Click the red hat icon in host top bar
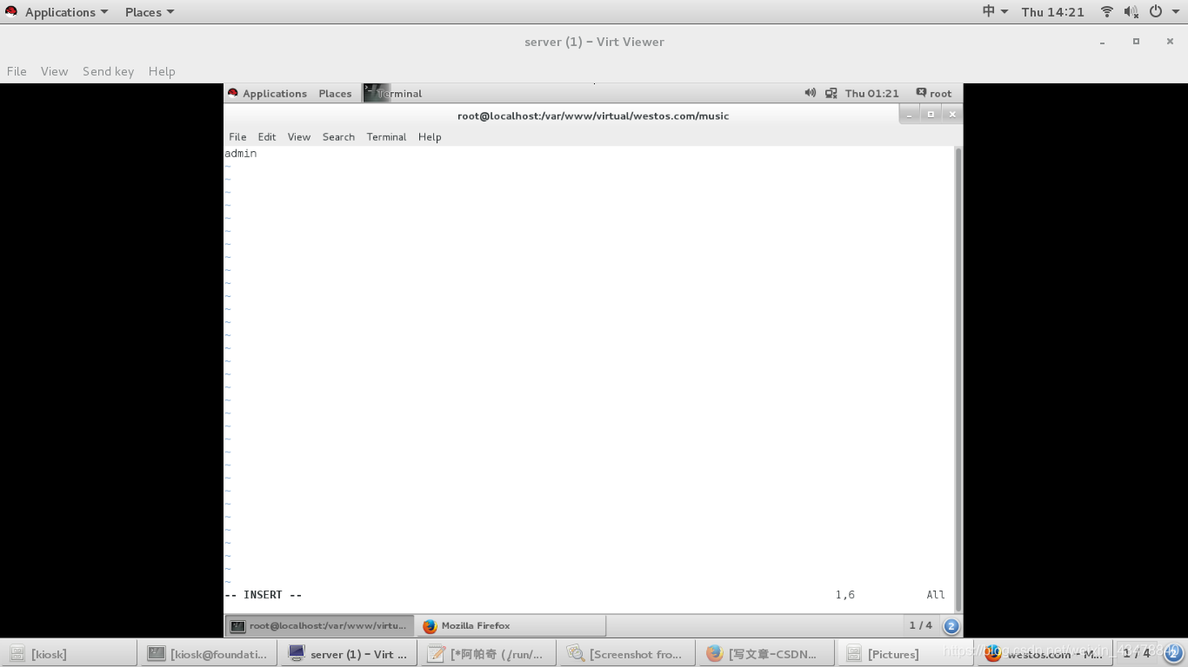Image resolution: width=1188 pixels, height=667 pixels. click(11, 12)
